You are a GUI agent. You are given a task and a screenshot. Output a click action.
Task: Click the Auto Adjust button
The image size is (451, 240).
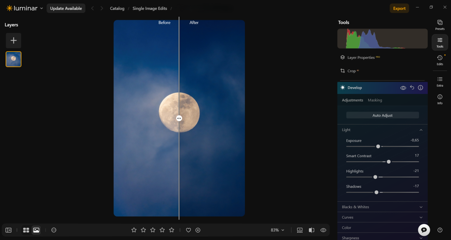(x=382, y=115)
